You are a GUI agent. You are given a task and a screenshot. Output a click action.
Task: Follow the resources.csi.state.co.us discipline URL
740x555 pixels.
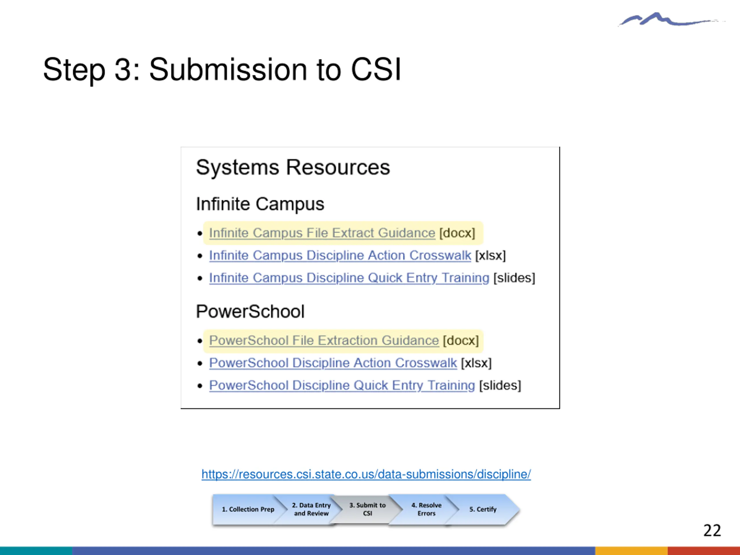pyautogui.click(x=366, y=474)
